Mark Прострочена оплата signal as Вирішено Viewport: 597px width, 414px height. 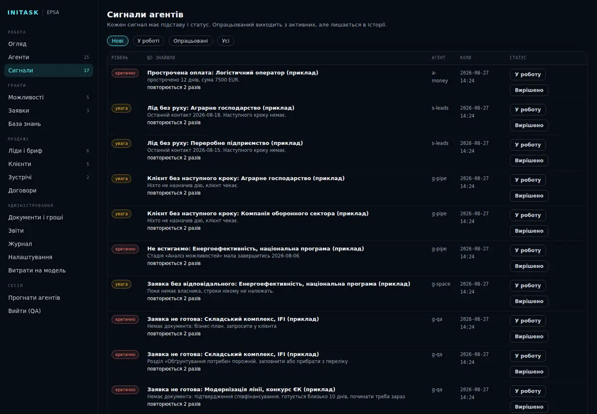[x=529, y=90]
